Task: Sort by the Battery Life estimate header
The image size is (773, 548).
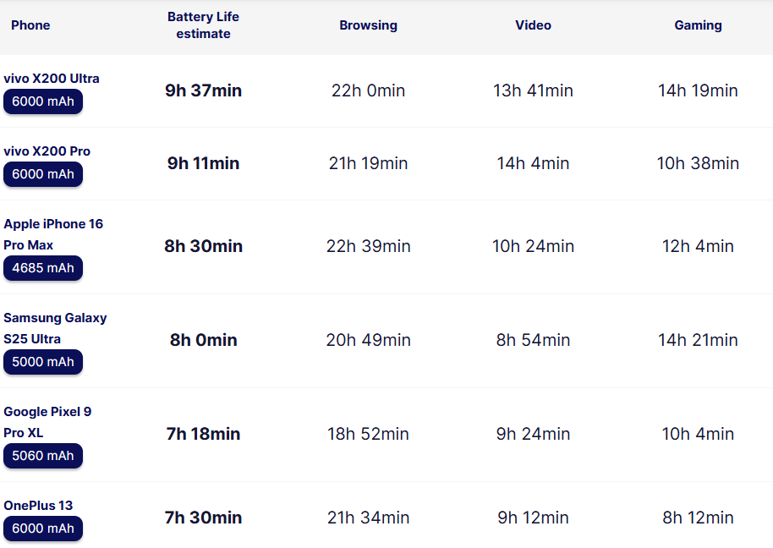Action: (x=203, y=25)
